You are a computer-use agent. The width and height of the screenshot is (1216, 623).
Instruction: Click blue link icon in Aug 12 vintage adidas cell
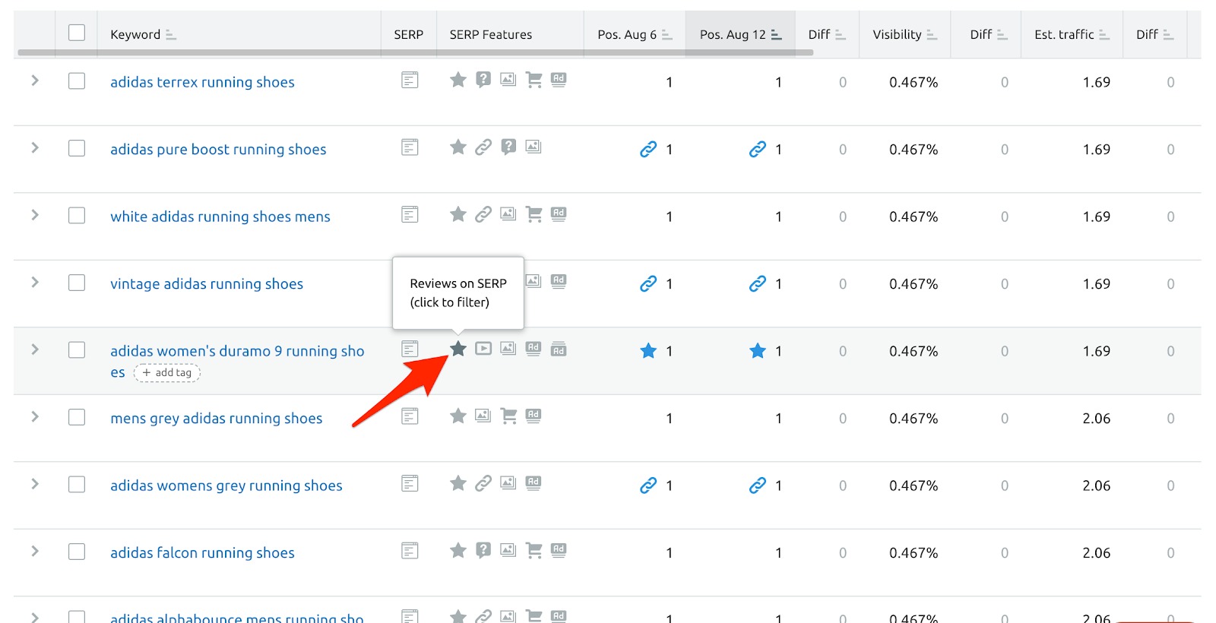coord(758,283)
